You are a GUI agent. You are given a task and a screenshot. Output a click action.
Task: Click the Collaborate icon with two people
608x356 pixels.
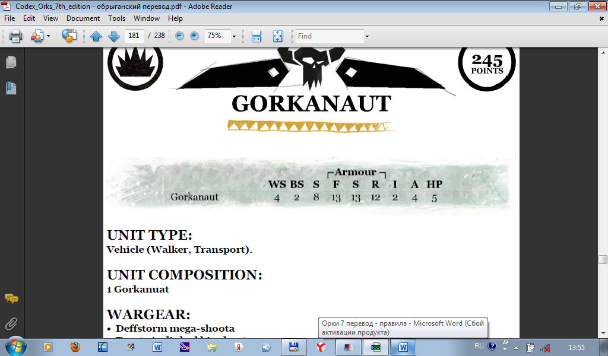[37, 36]
